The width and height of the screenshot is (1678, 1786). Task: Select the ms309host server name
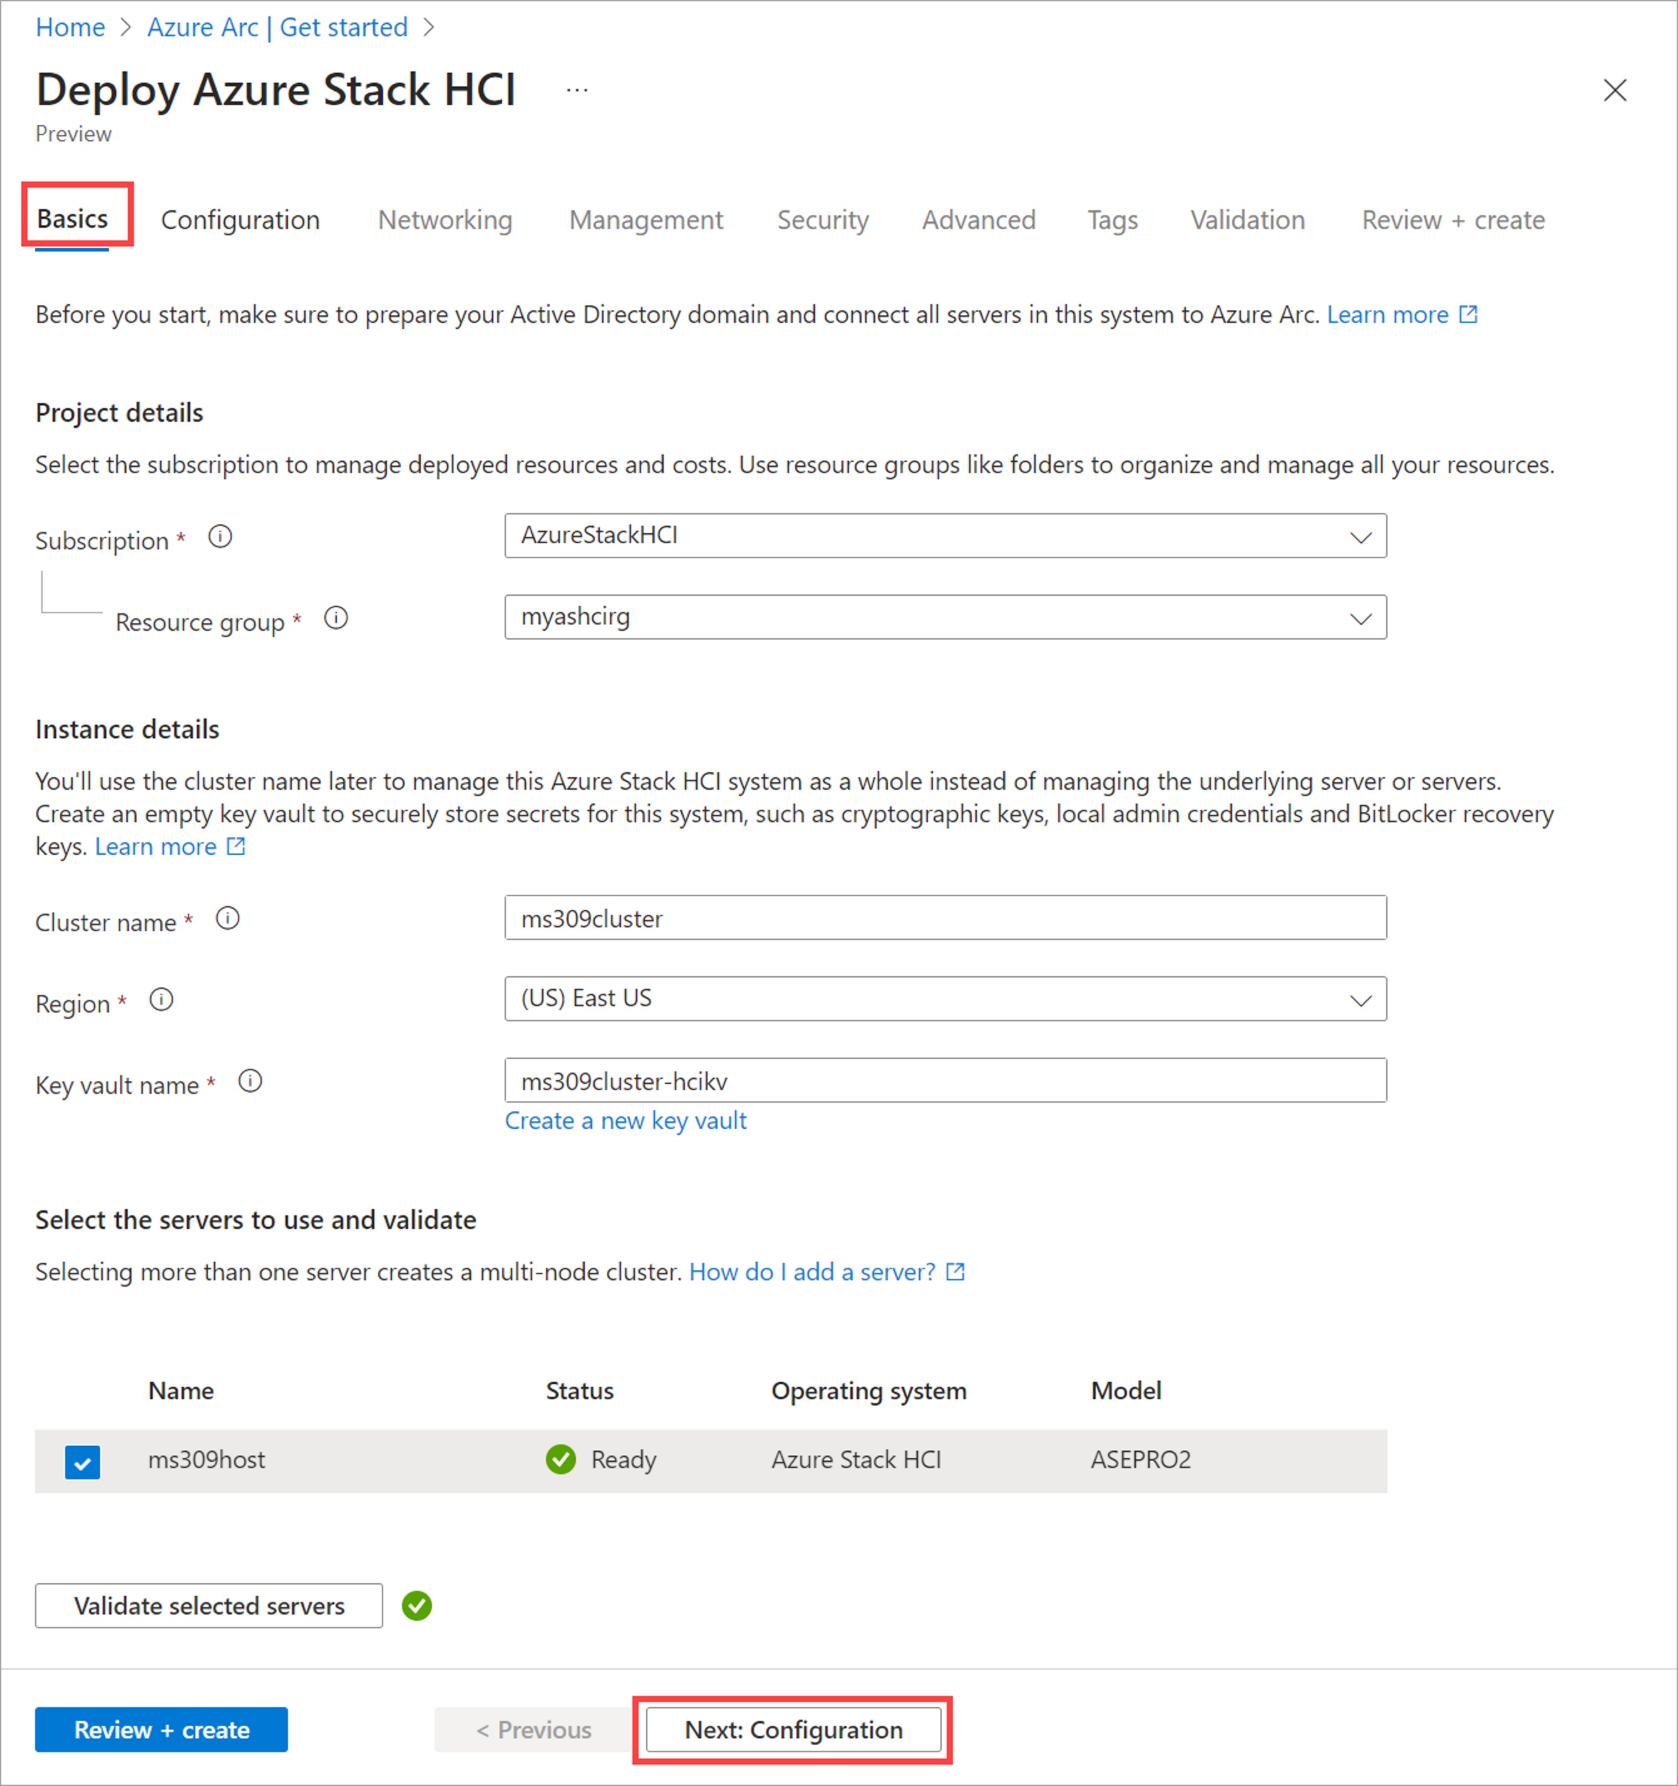click(x=207, y=1460)
